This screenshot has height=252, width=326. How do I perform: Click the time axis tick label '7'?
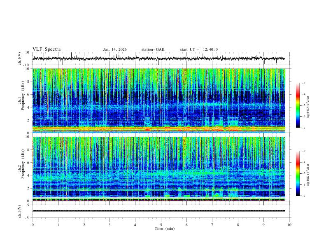pyautogui.click(x=212, y=225)
